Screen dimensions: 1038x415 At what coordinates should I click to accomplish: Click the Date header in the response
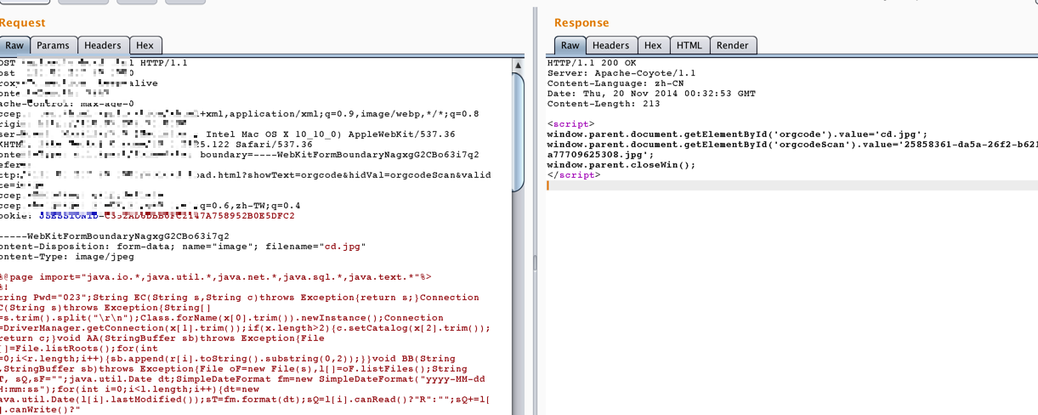[x=651, y=94]
